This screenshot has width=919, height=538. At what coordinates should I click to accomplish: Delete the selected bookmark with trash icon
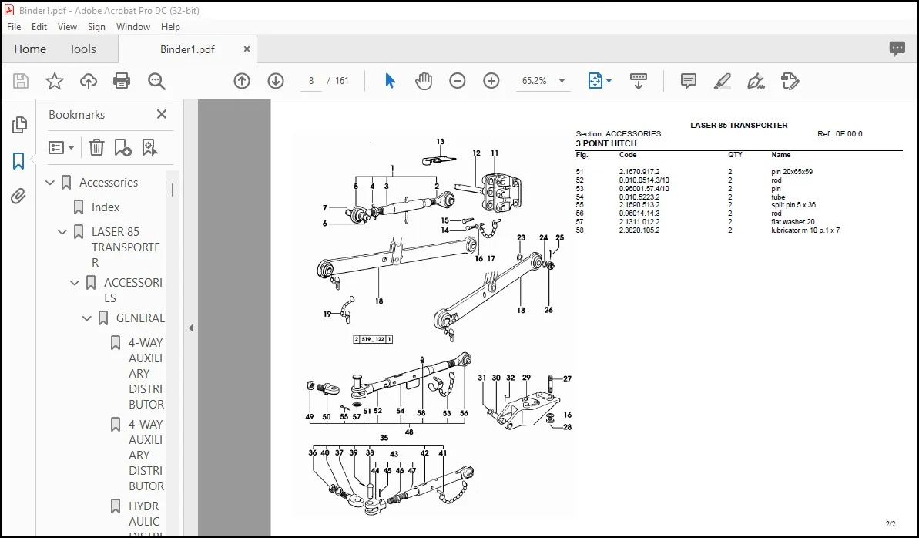96,147
